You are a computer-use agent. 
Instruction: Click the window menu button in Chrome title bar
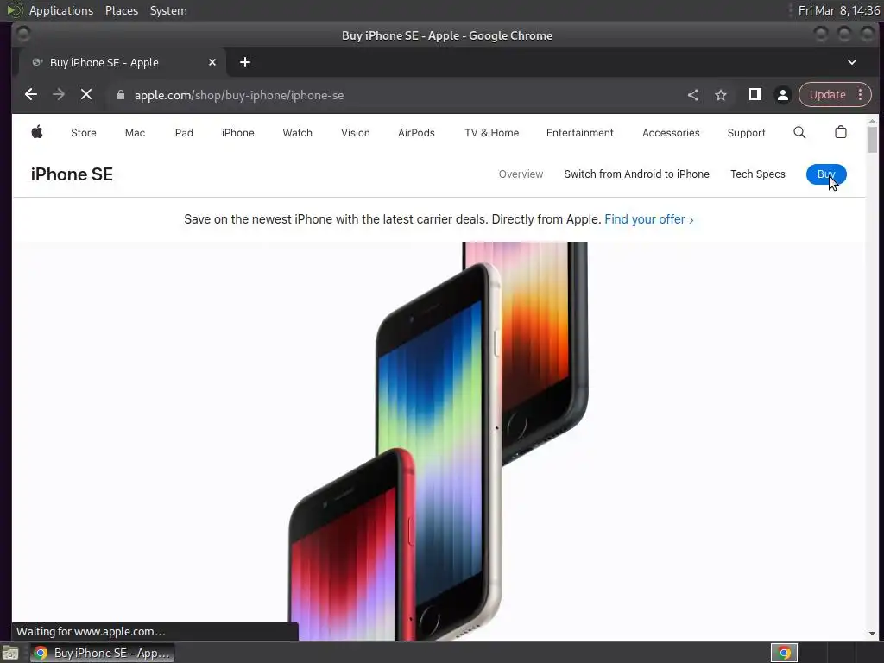pyautogui.click(x=23, y=35)
